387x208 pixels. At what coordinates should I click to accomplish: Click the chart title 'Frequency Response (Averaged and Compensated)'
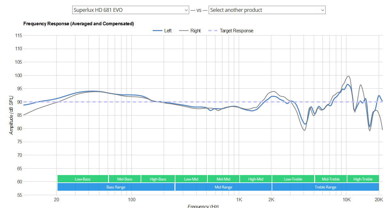(x=79, y=24)
